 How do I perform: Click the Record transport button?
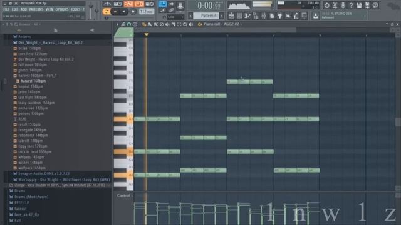coord(133,11)
